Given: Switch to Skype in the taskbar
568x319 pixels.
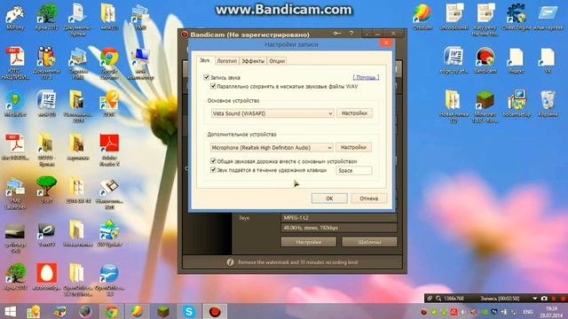Looking at the screenshot, I should [189, 311].
